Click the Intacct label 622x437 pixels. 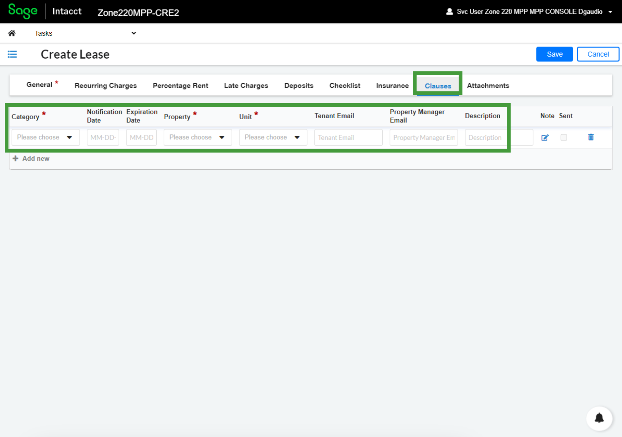(67, 11)
